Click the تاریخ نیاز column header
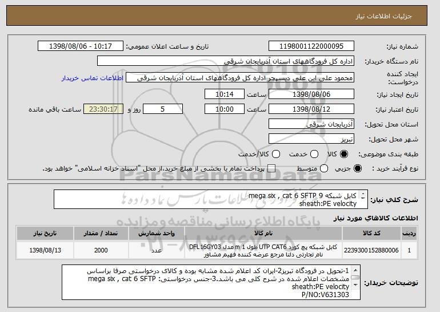440x312 pixels. point(45,234)
